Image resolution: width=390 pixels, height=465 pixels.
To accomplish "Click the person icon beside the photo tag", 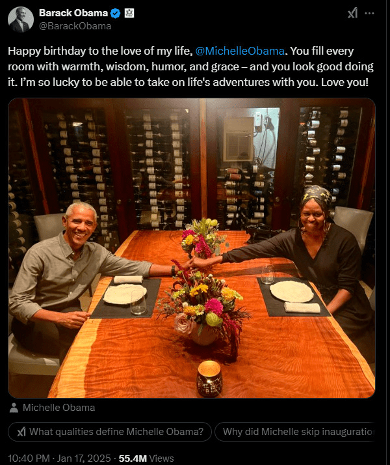I will coord(15,408).
